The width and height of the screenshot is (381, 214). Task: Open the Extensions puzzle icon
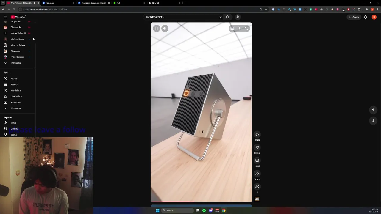(359, 9)
